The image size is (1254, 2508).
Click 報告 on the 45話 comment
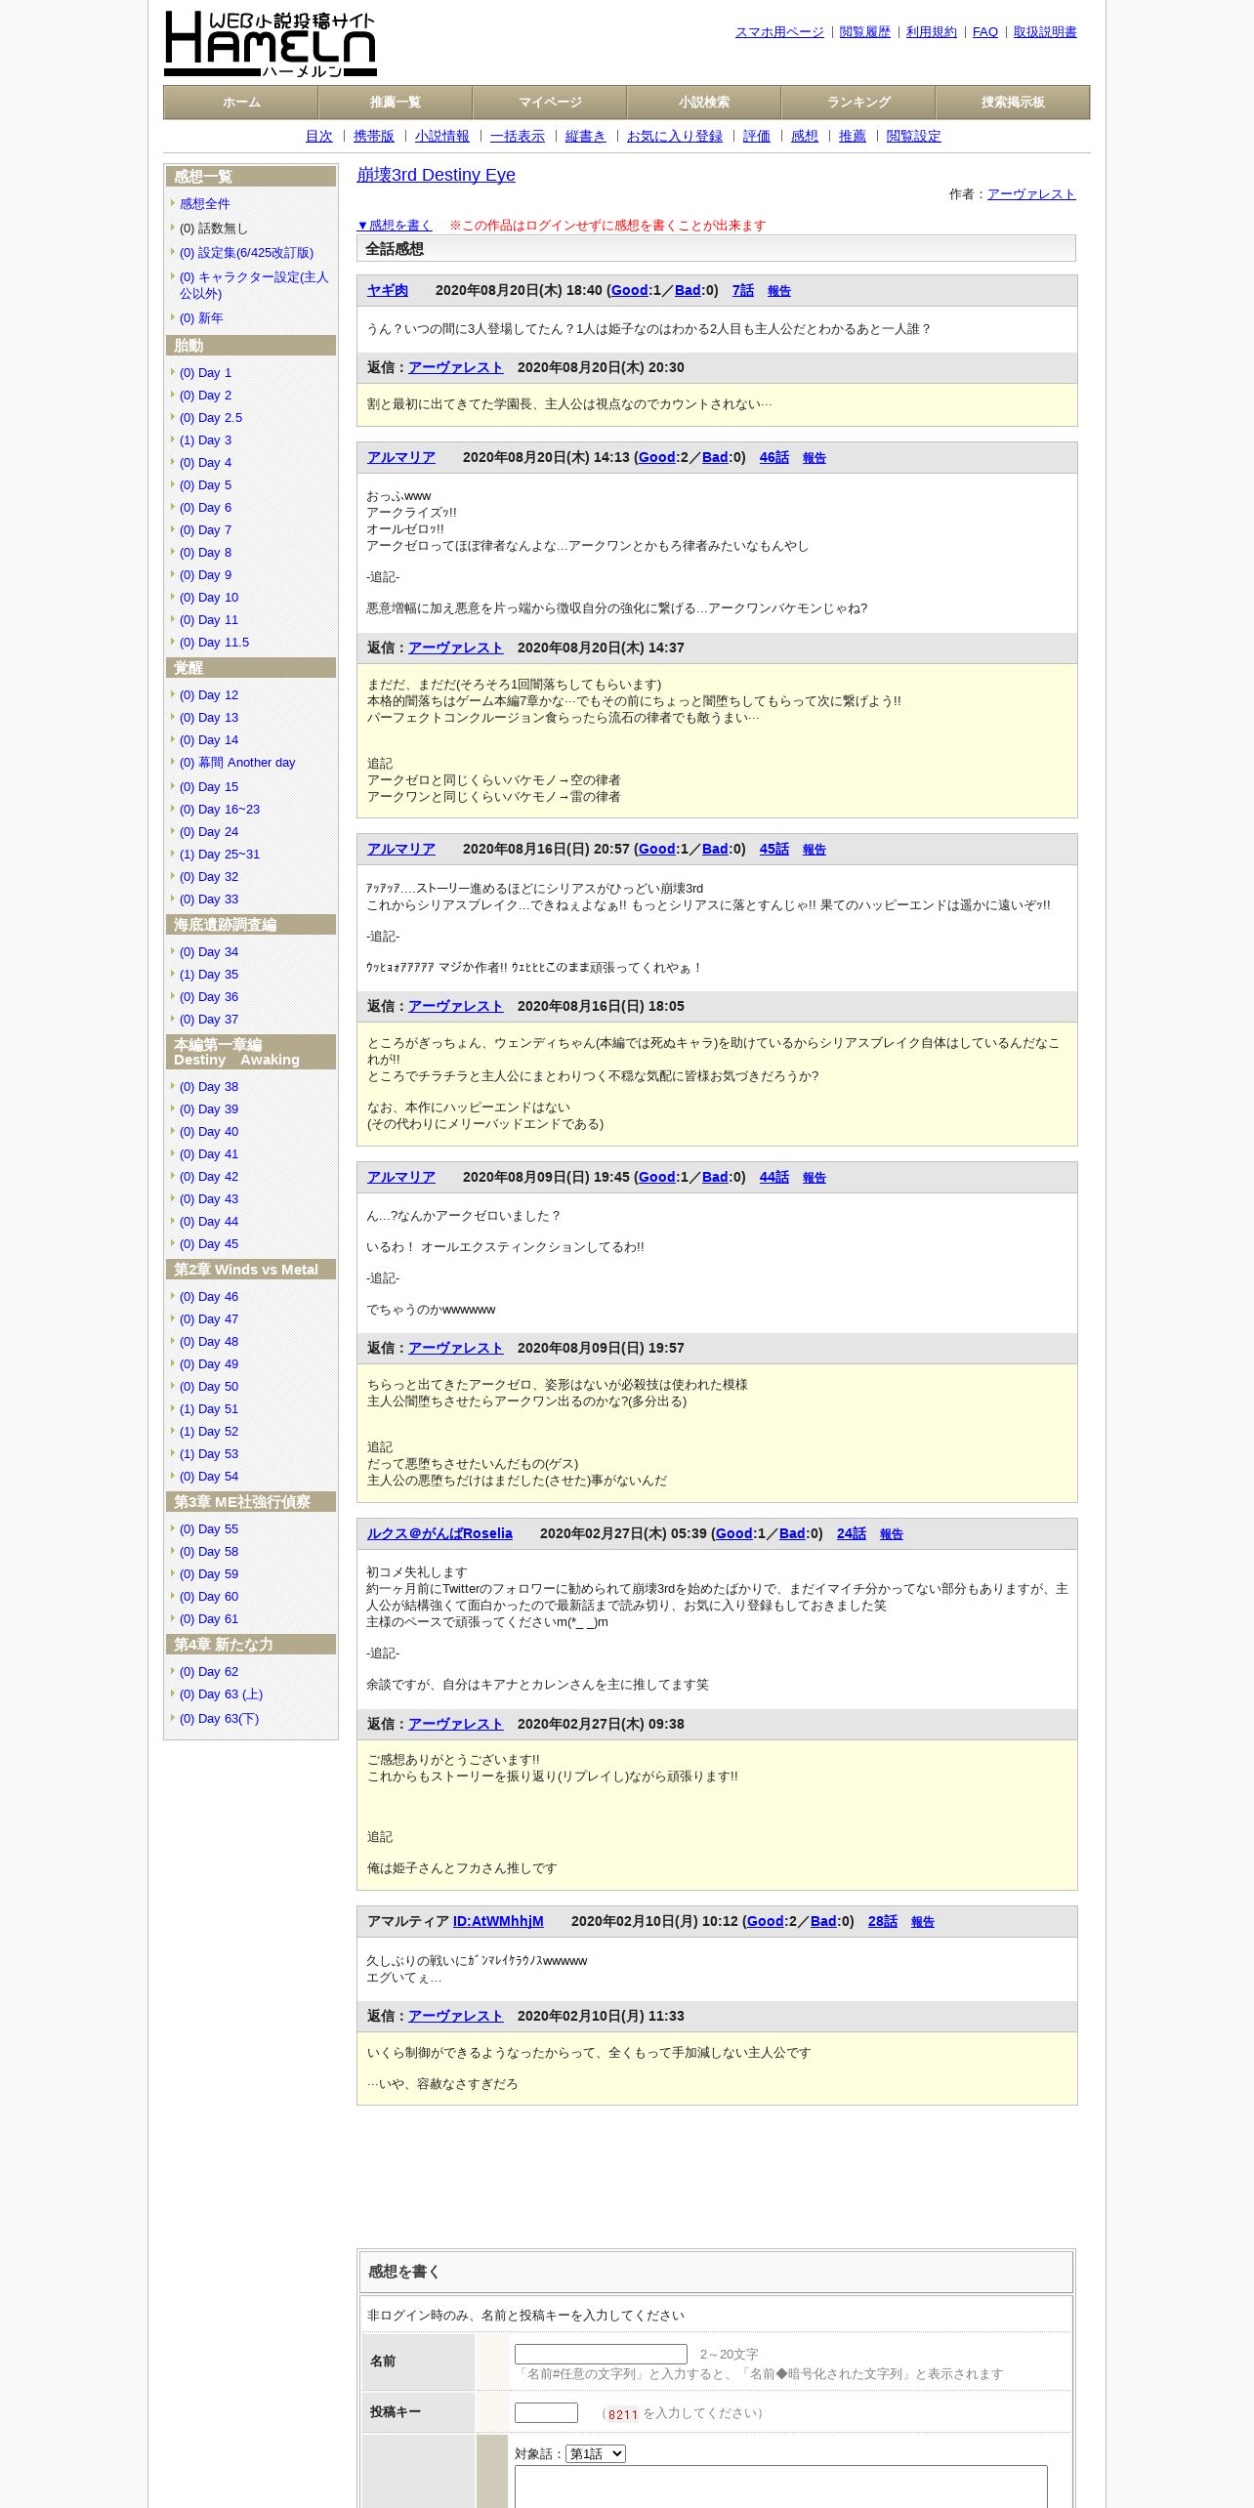tap(815, 850)
